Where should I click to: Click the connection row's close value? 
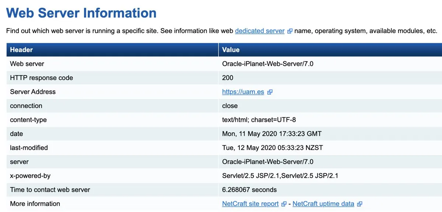(x=230, y=106)
